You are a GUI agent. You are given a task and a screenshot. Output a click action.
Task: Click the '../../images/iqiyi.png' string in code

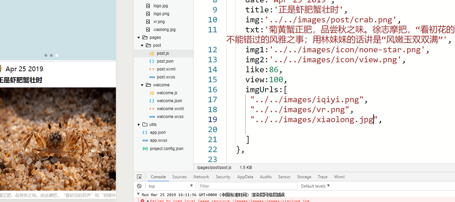[307, 100]
